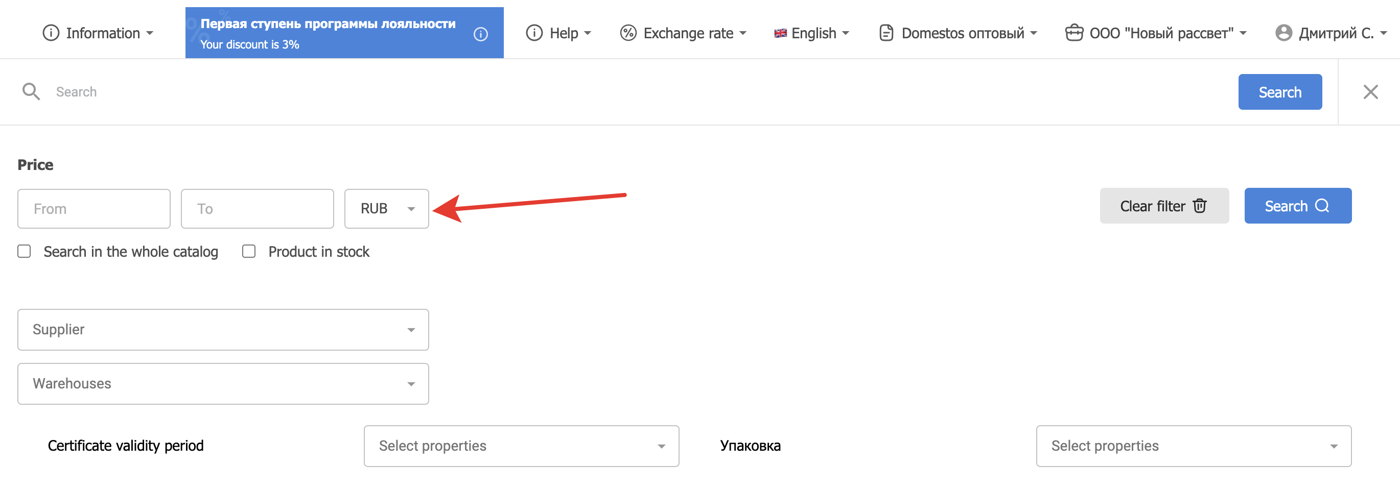The image size is (1400, 489).
Task: Click the Clear filter button
Action: coord(1163,206)
